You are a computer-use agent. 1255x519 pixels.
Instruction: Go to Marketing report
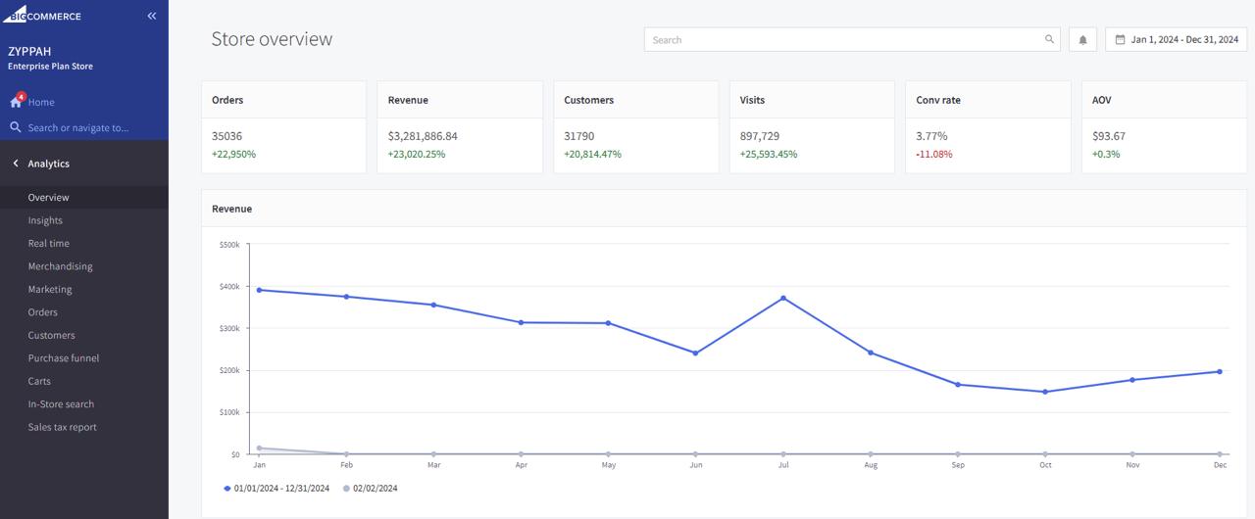84,289
